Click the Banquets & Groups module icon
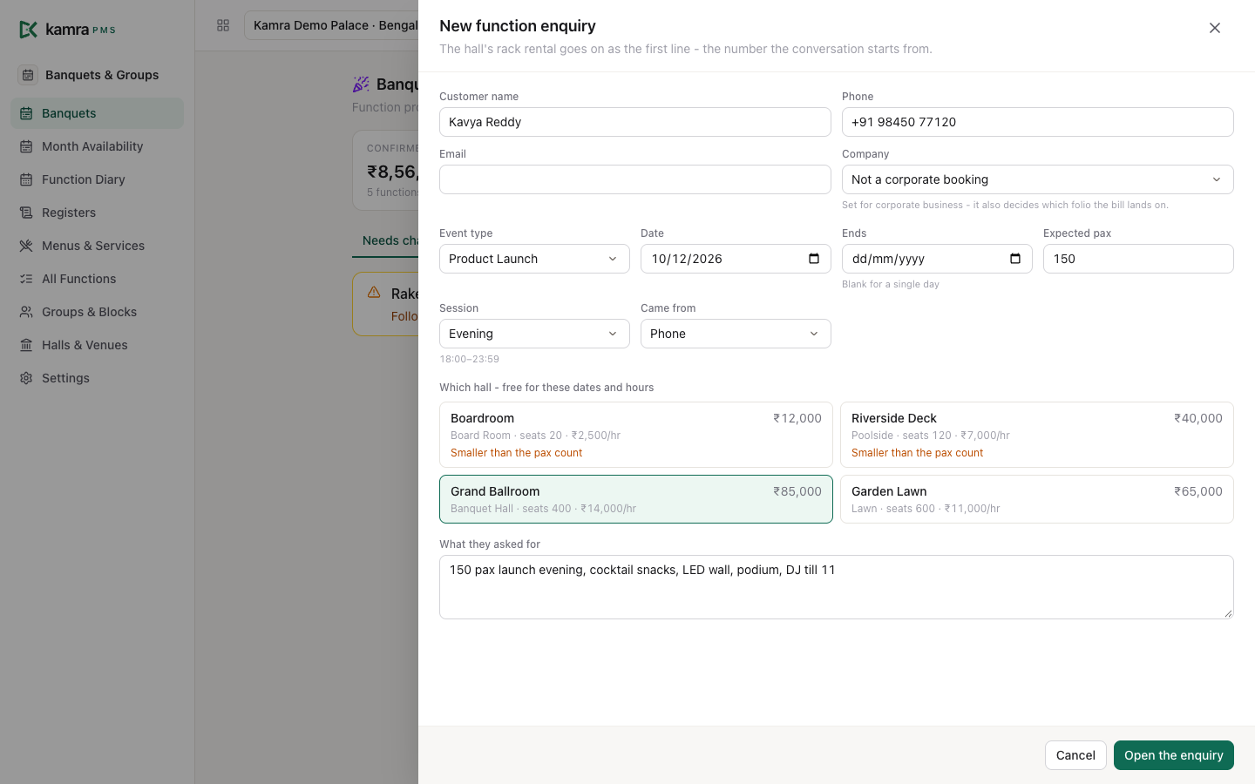The width and height of the screenshot is (1255, 784). [x=28, y=75]
